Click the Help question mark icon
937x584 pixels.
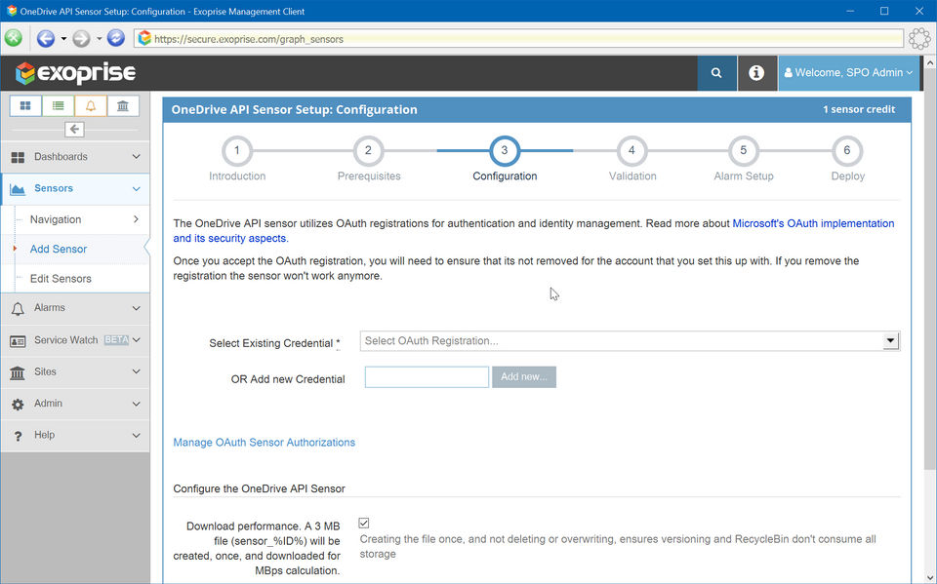click(18, 436)
